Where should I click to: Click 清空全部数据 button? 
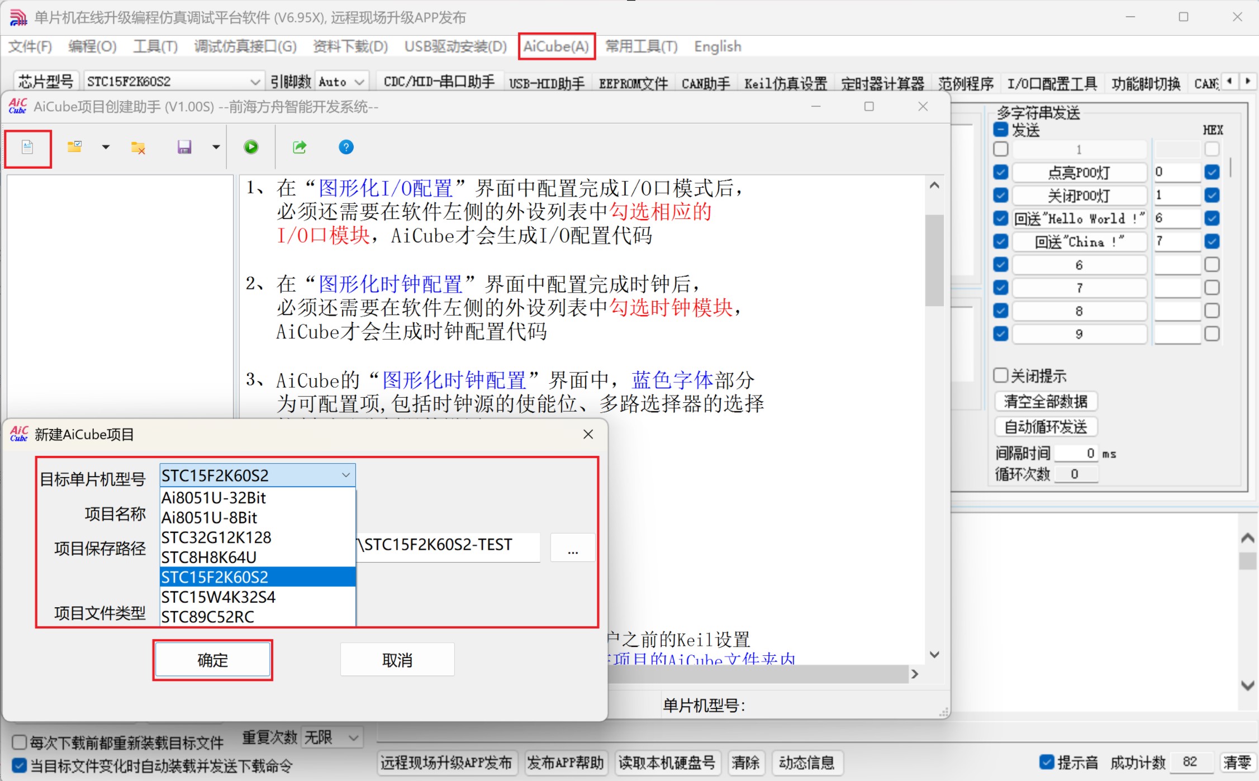[x=1046, y=402]
